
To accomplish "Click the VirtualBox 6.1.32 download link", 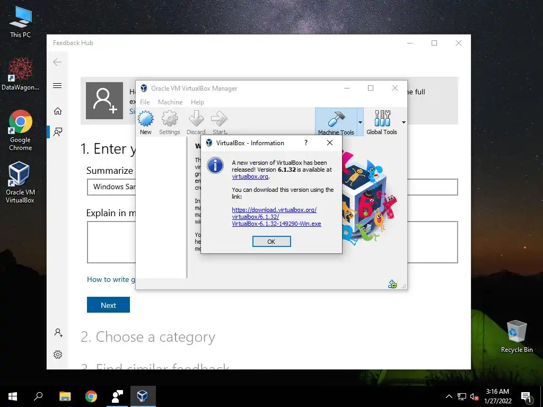I will pyautogui.click(x=276, y=217).
